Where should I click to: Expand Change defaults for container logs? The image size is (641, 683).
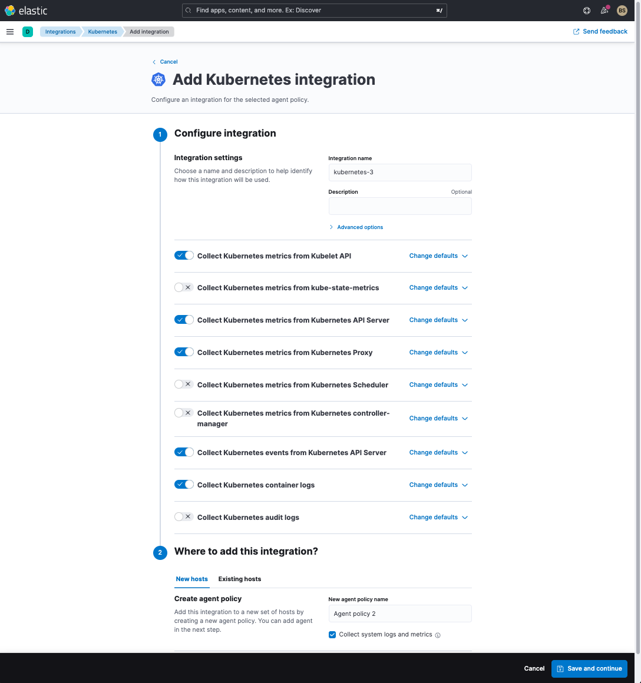coord(438,485)
